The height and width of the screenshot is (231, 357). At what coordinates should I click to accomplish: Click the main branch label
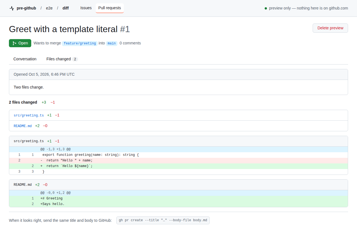[112, 43]
